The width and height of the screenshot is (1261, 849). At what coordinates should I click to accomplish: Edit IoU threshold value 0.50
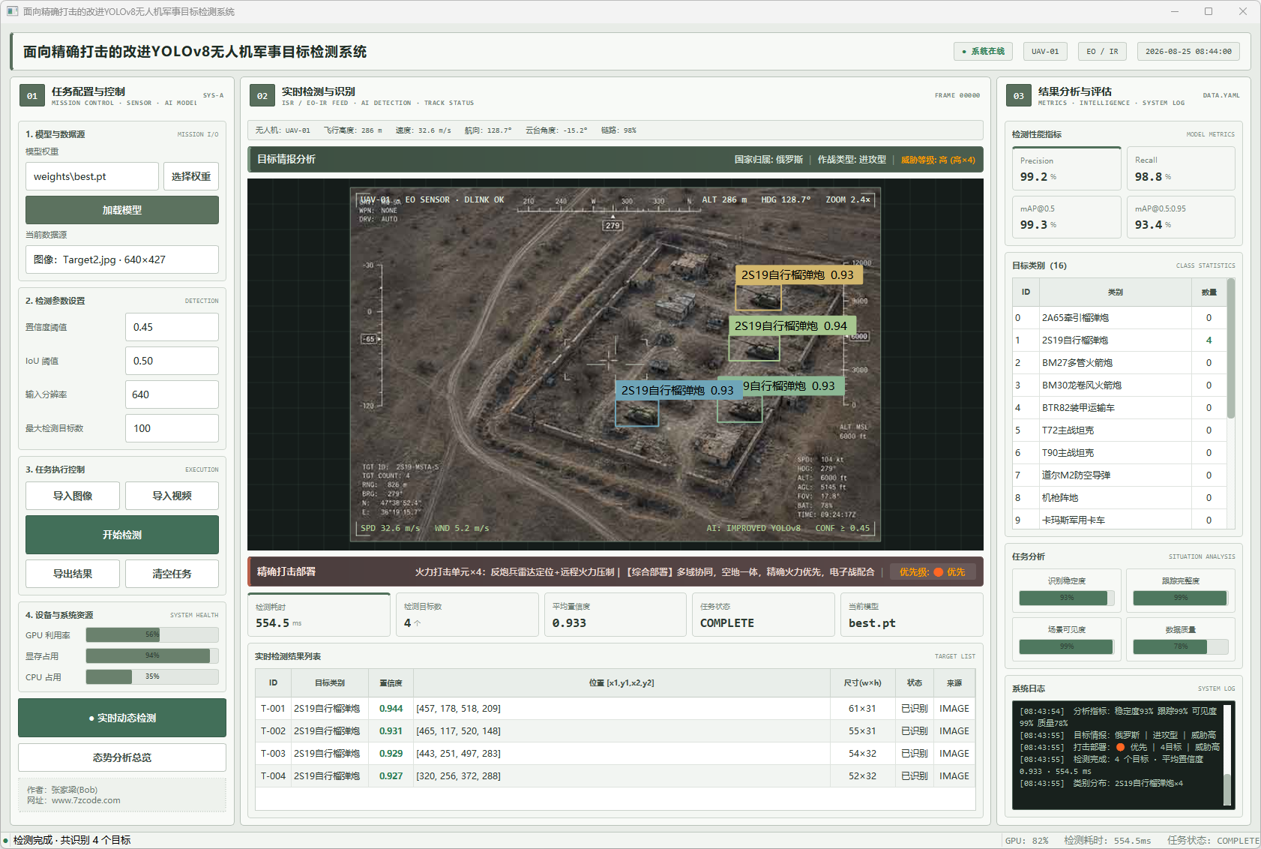pyautogui.click(x=172, y=361)
